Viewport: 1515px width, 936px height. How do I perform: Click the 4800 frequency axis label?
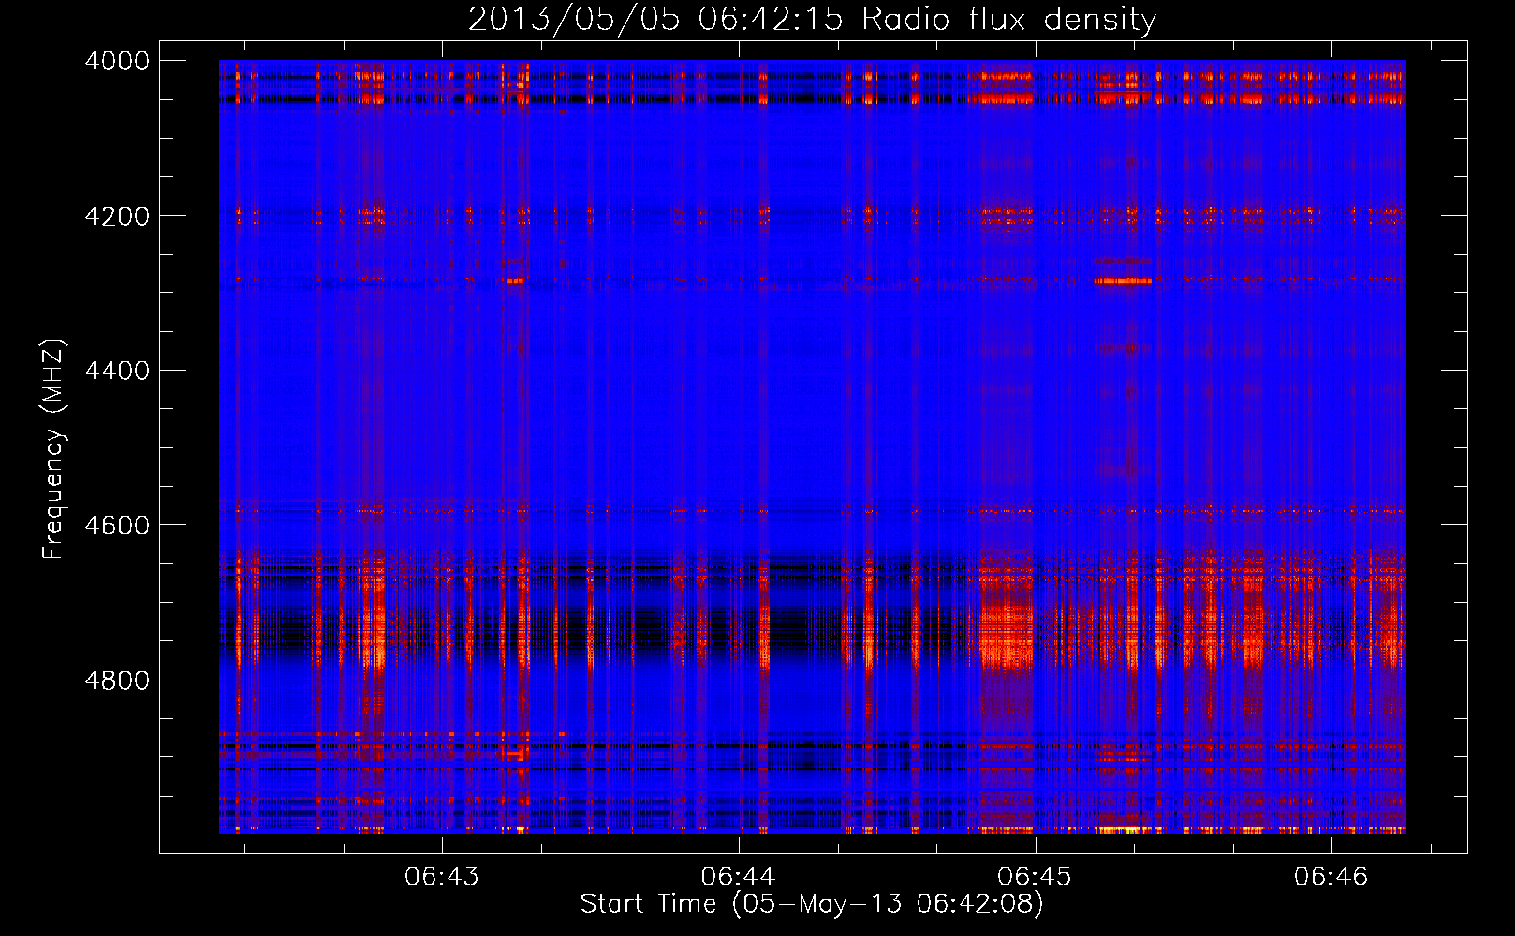pyautogui.click(x=116, y=680)
